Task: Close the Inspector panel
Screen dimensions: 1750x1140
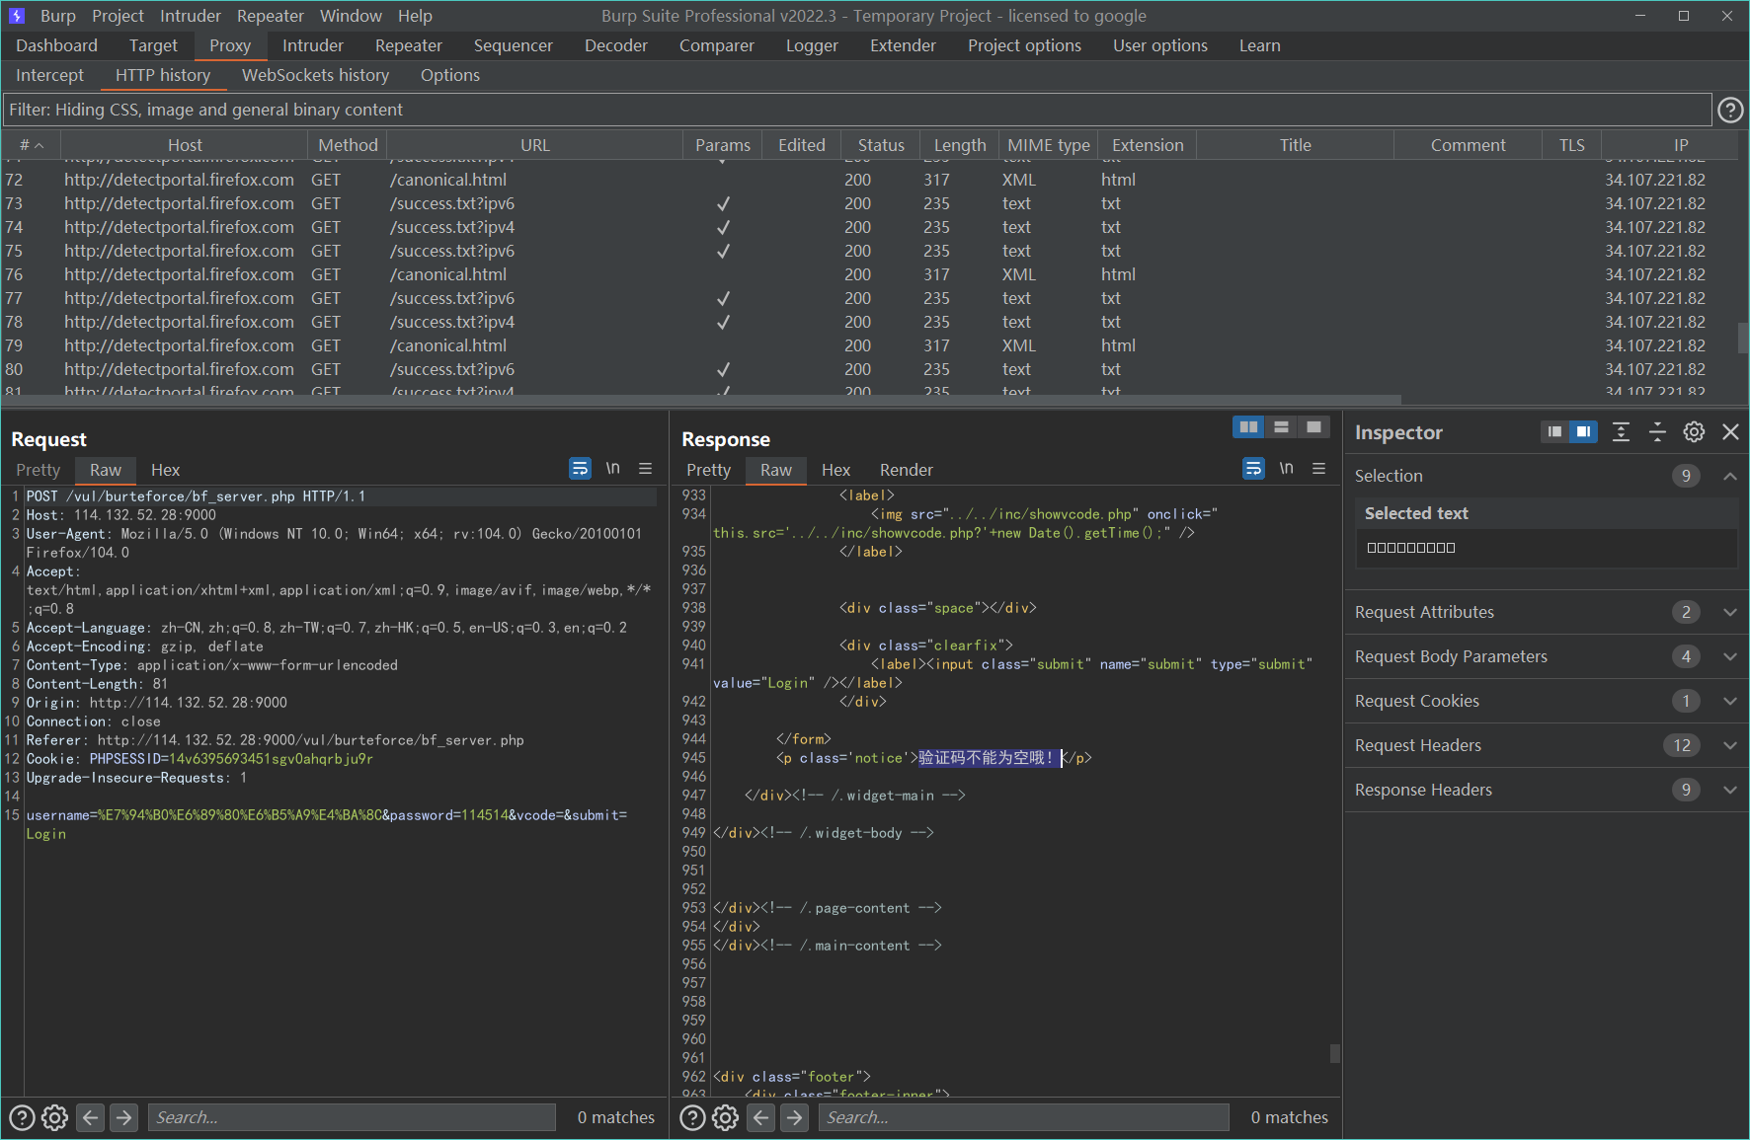Action: [x=1730, y=431]
